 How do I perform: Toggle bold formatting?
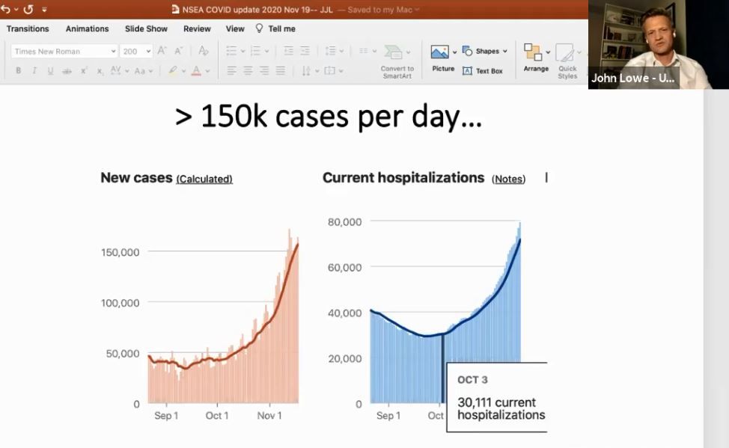pyautogui.click(x=18, y=71)
